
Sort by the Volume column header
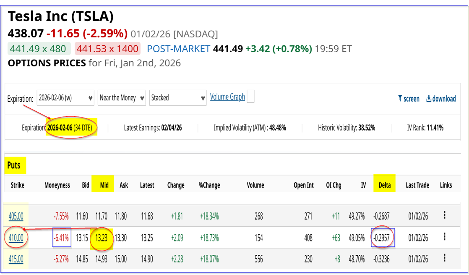(255, 185)
